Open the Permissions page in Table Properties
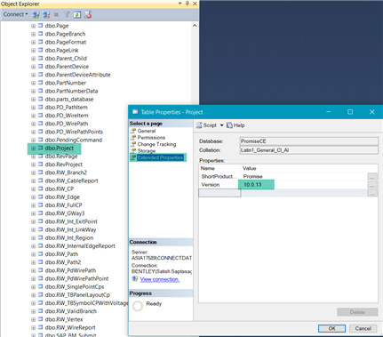 151,138
